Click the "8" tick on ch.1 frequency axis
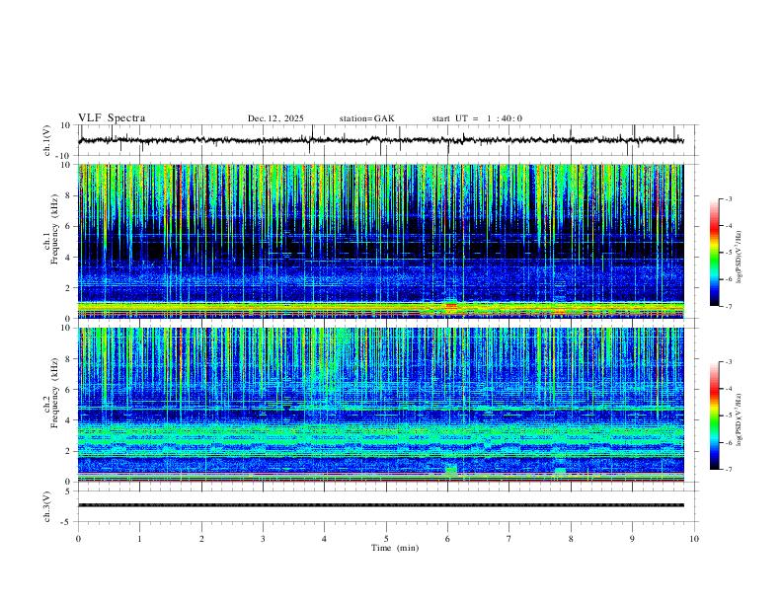Screen dimensions: 782x604 (69, 195)
